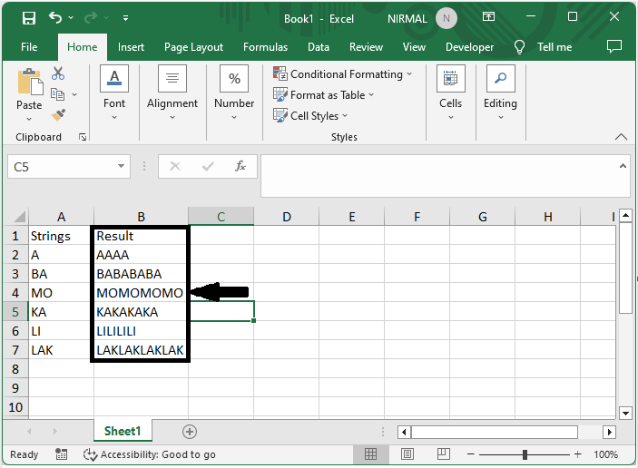Click the Undo arrow icon
Screen dimensions: 638x468
coord(55,17)
